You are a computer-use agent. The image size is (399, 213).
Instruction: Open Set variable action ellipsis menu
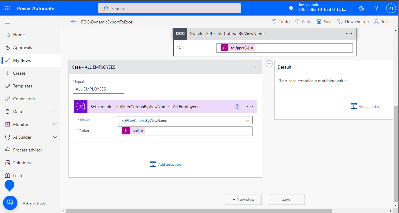pyautogui.click(x=250, y=107)
